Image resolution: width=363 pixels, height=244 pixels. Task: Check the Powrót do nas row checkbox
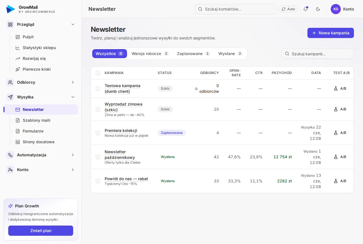click(98, 181)
